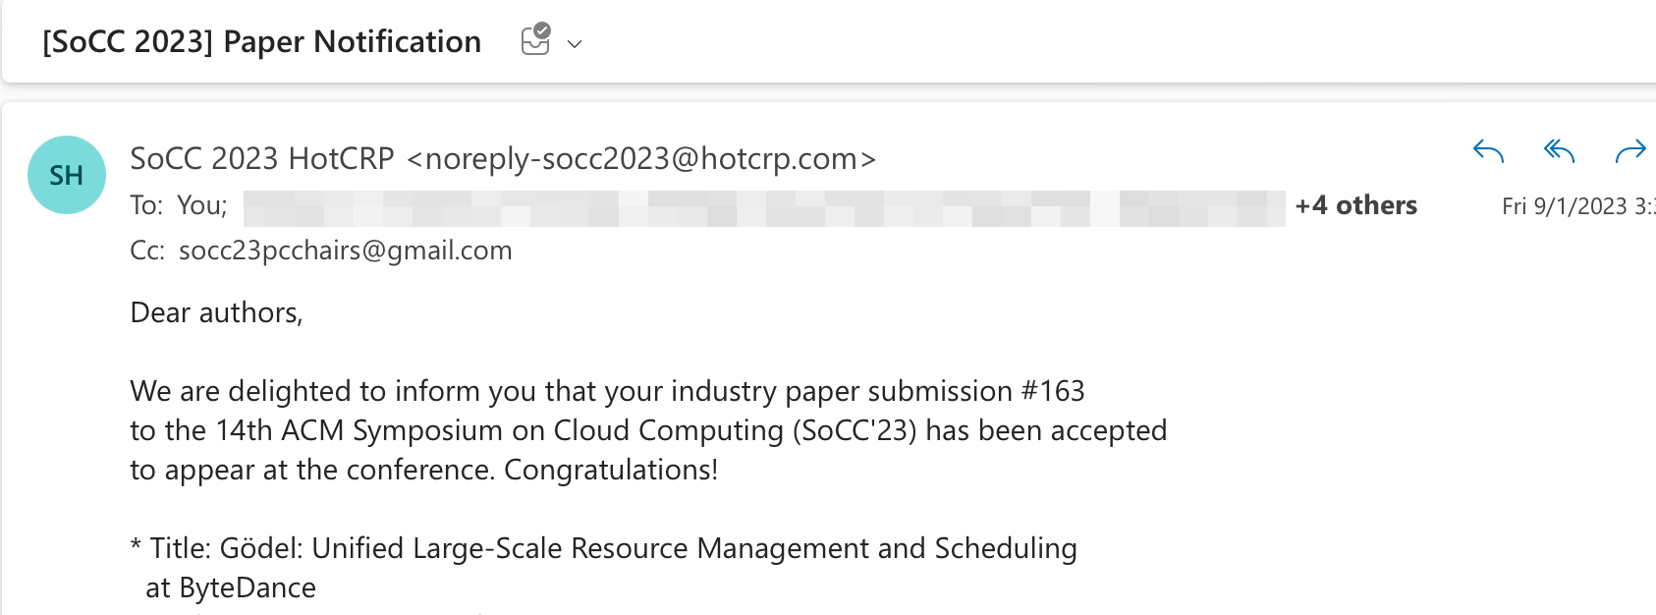Reply to the SoCC paper notification email
The height and width of the screenshot is (615, 1656).
1489,151
